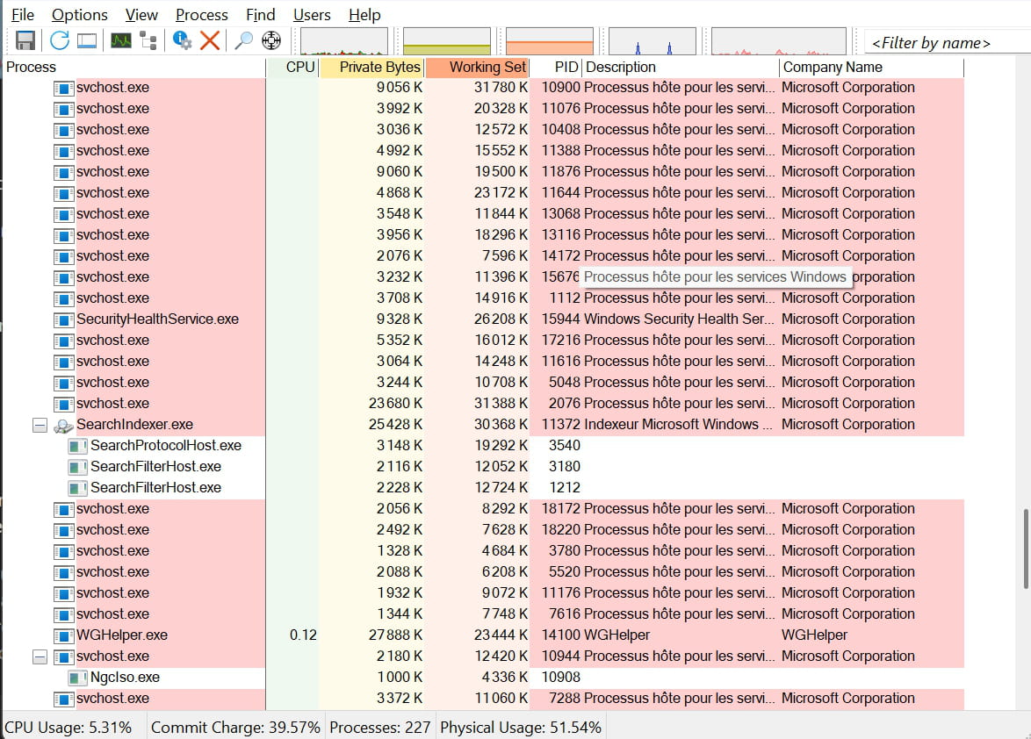Open the System Information graph icon
The image size is (1031, 739).
pyautogui.click(x=120, y=40)
